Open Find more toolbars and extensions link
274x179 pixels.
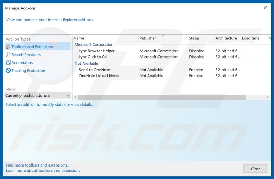click(37, 165)
